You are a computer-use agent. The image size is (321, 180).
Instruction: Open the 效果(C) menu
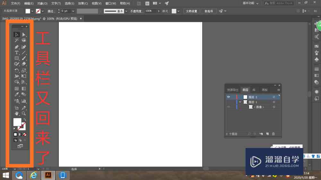pyautogui.click(x=83, y=4)
